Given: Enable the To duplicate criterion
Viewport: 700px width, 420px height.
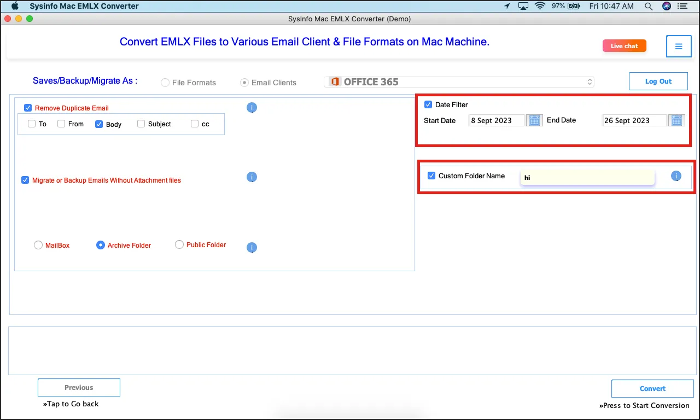Looking at the screenshot, I should coord(32,124).
